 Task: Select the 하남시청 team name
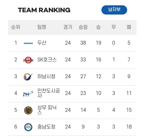pyautogui.click(x=46, y=76)
